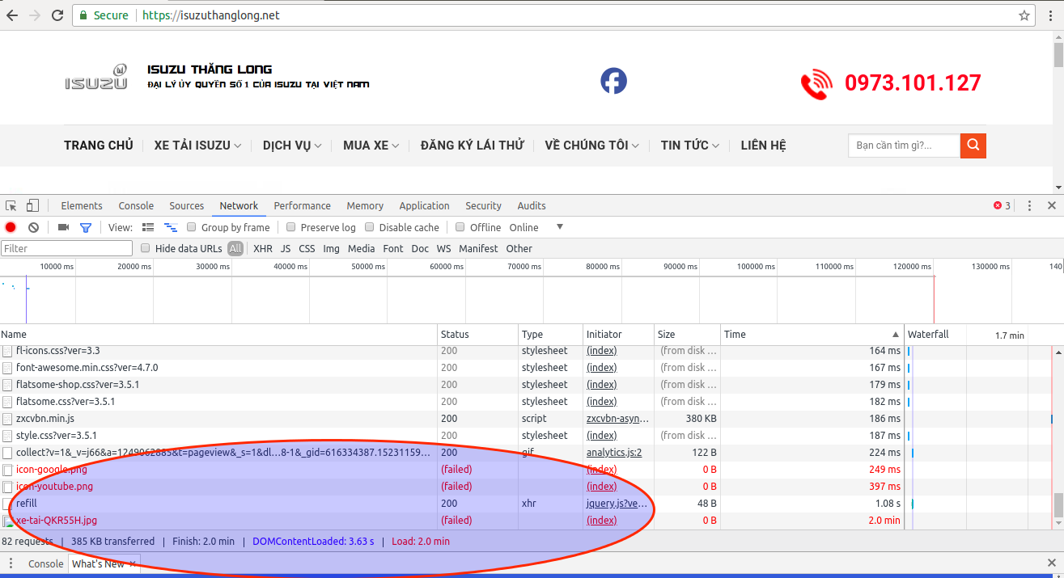Show All request types
Viewport: 1064px width, 578px height.
point(235,248)
